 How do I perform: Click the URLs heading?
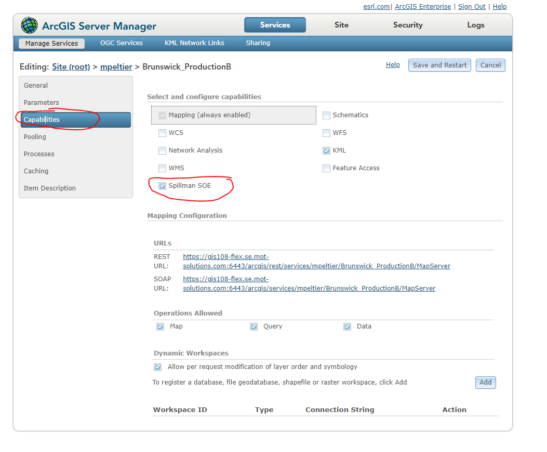point(163,243)
